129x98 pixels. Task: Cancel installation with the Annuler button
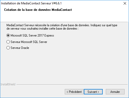pos(115,92)
